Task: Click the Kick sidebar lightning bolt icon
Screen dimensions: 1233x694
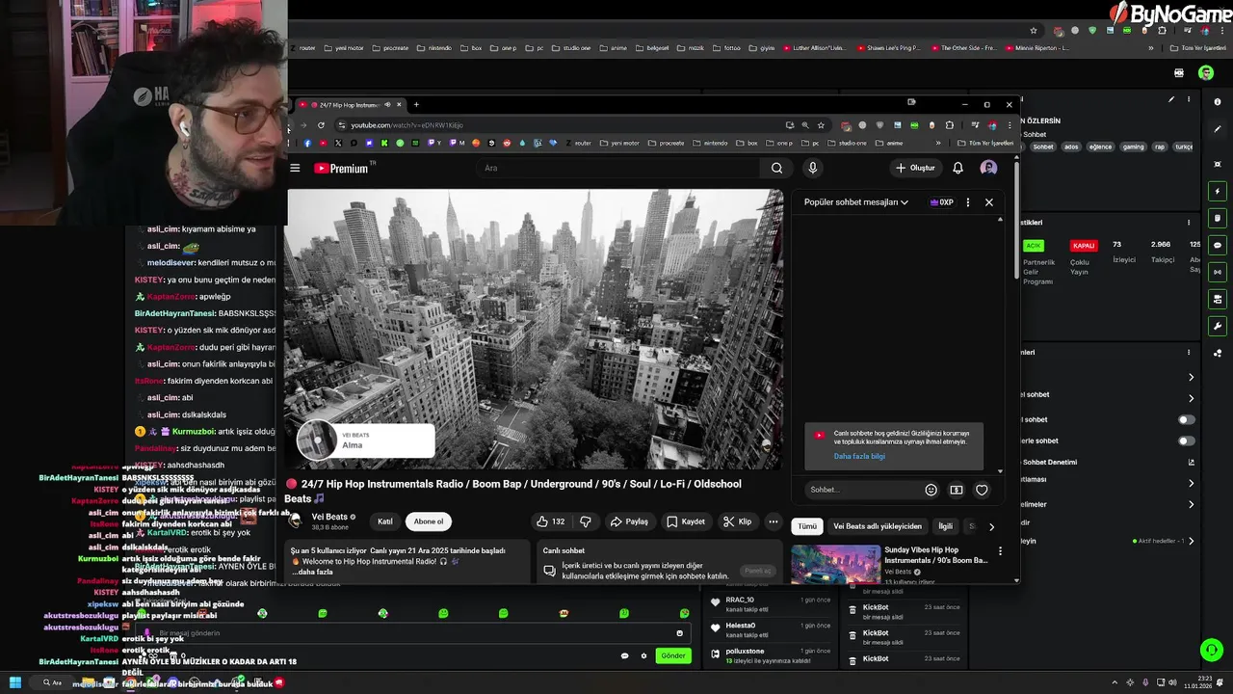Action: [x=1218, y=191]
